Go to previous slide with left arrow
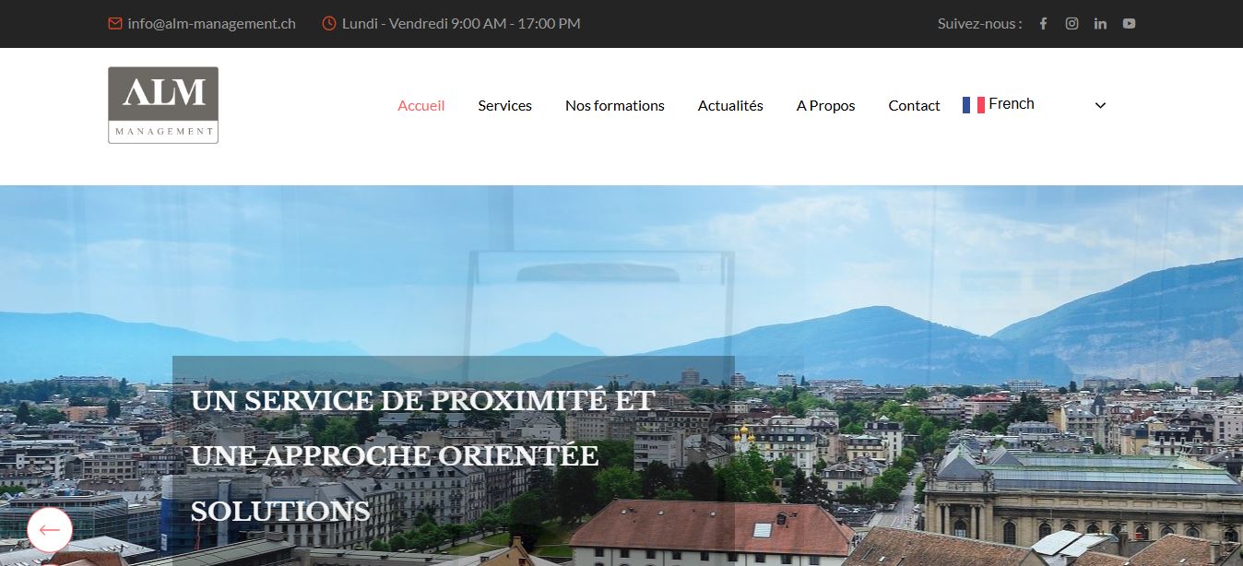 pyautogui.click(x=49, y=530)
